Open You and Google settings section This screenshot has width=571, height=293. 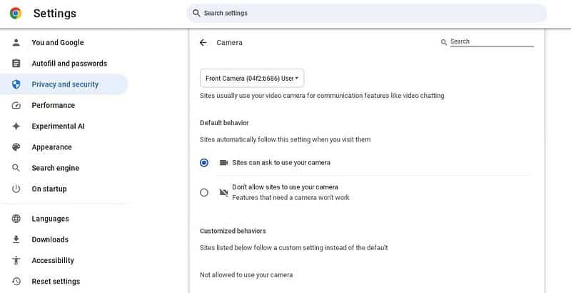[58, 43]
